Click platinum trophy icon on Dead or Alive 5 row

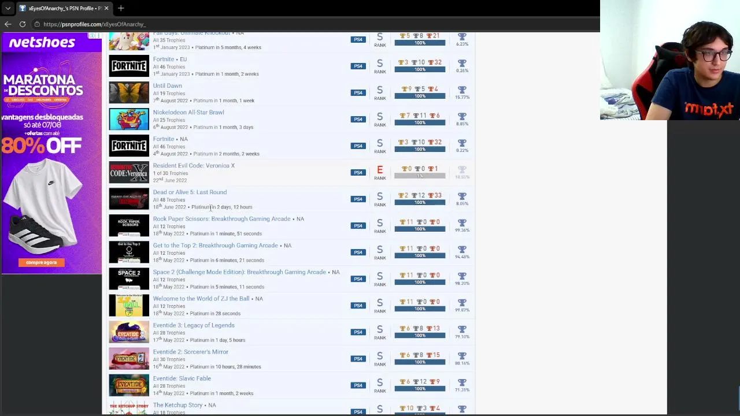[462, 196]
